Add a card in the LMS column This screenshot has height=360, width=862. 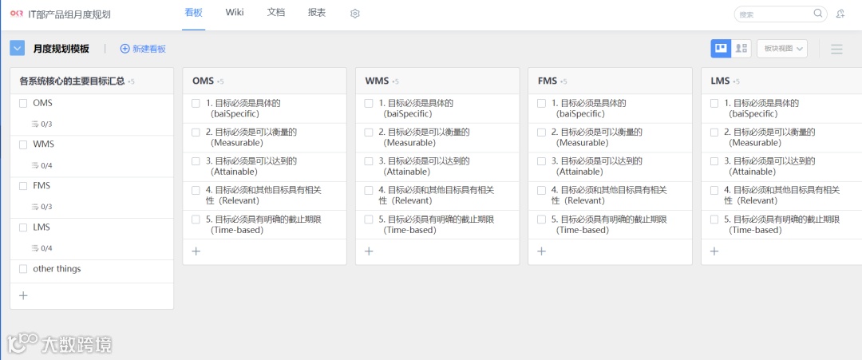(714, 251)
